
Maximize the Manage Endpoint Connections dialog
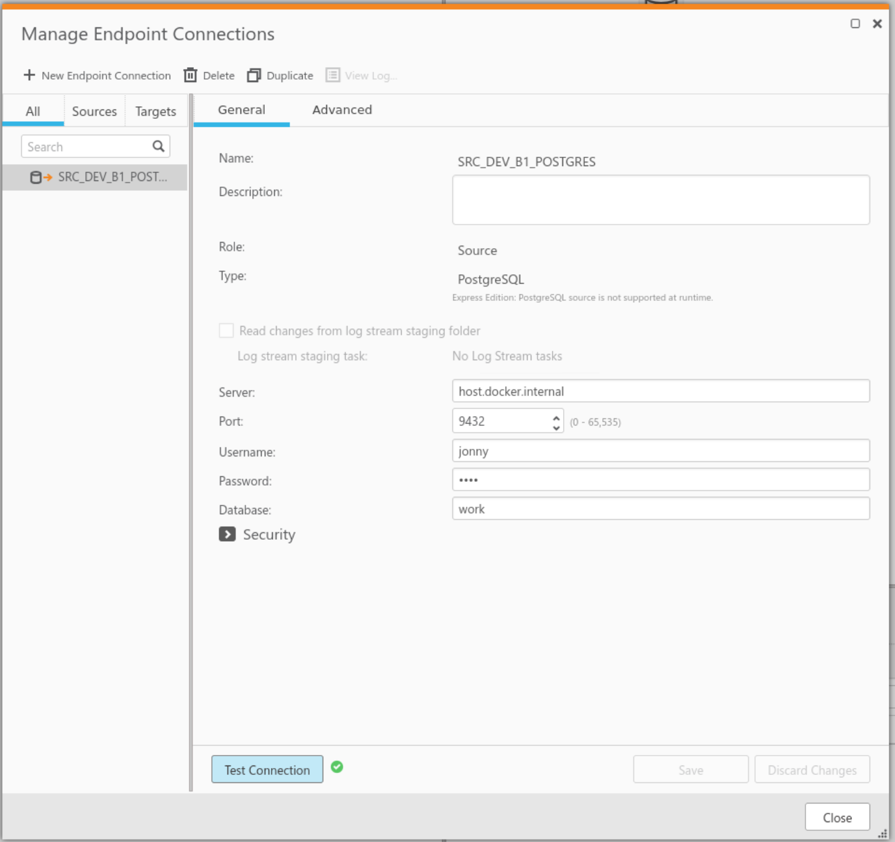[855, 24]
